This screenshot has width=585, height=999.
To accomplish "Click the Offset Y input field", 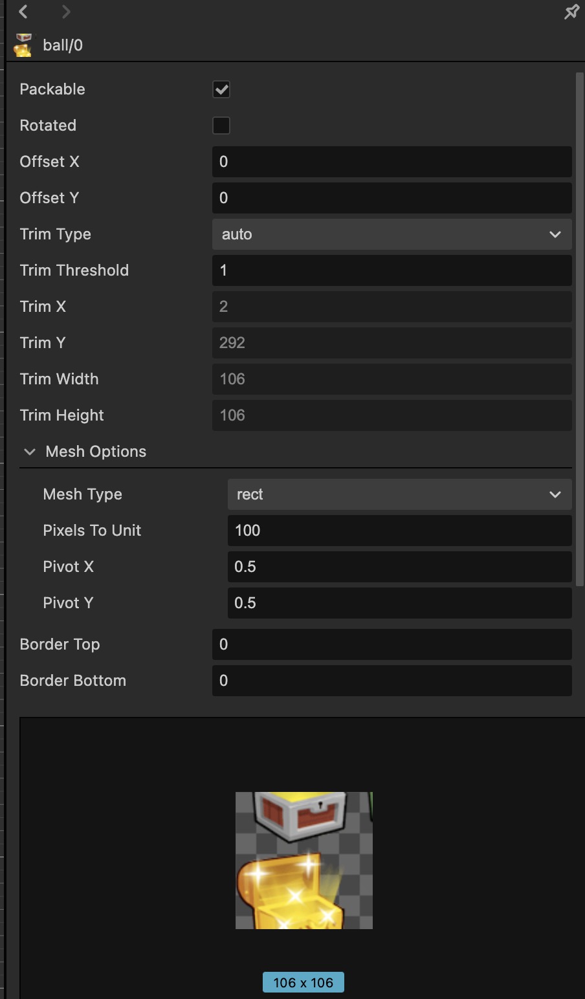I will coord(392,198).
